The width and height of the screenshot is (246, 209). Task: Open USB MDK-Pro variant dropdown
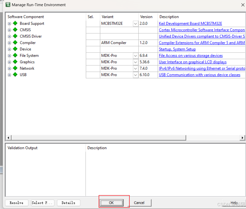[x=135, y=75]
